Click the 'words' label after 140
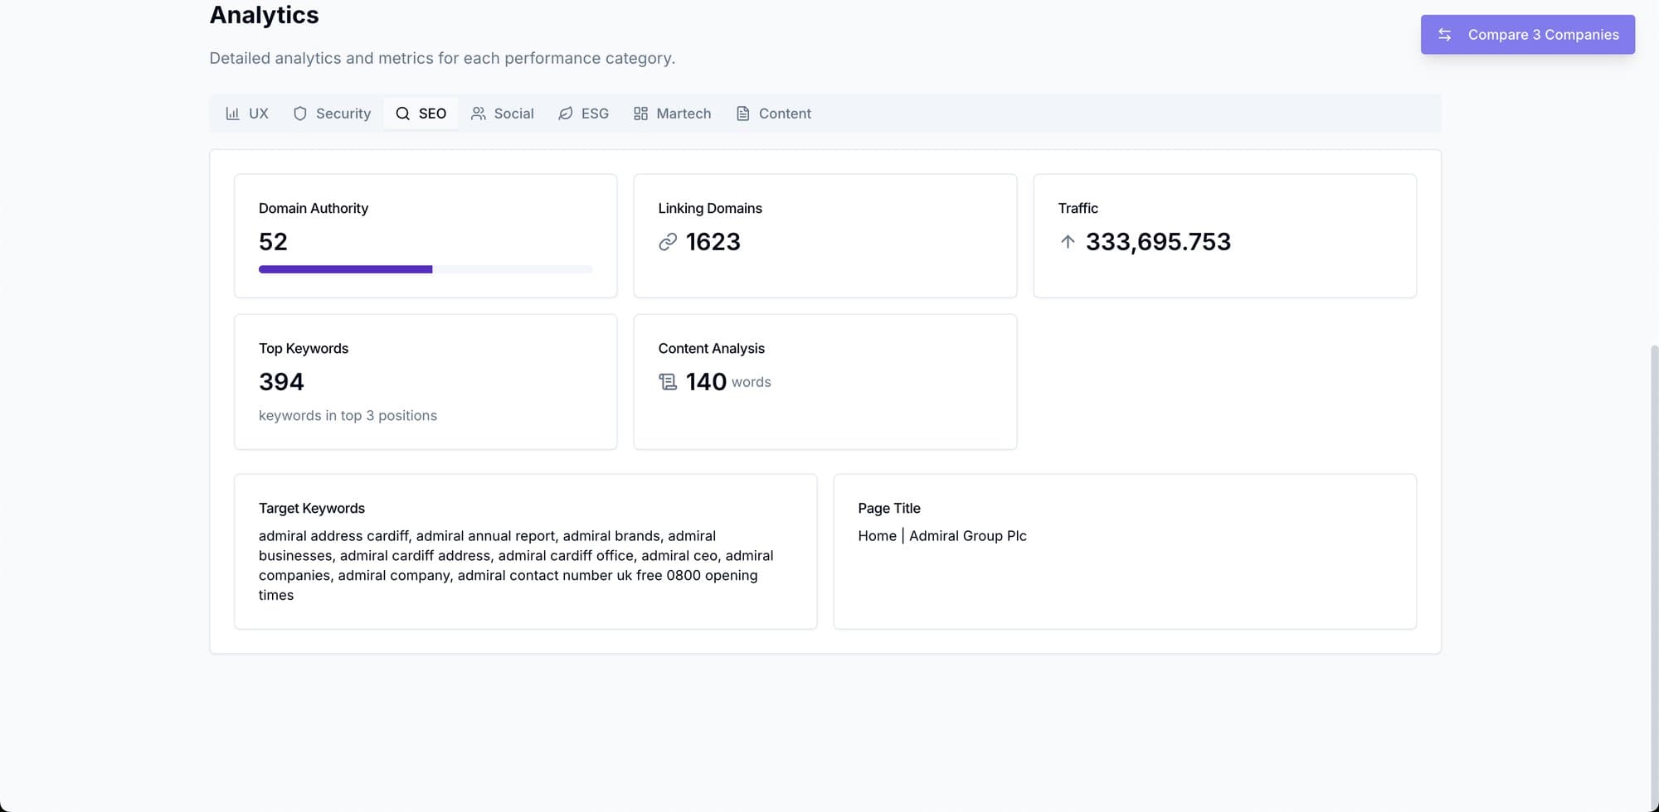This screenshot has height=812, width=1659. point(752,382)
